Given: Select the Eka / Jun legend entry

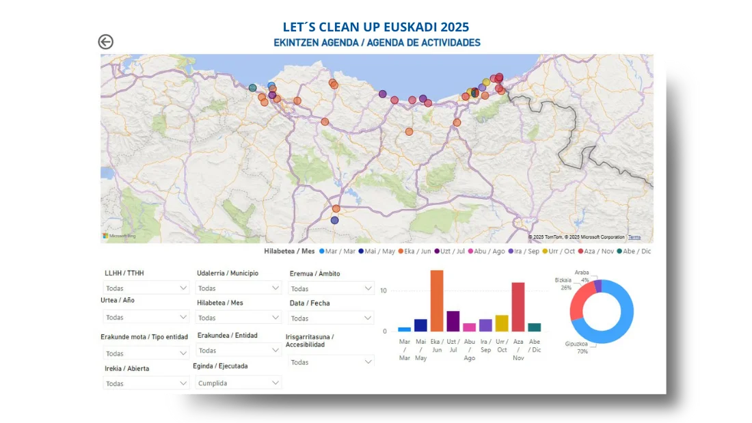Looking at the screenshot, I should click(415, 251).
